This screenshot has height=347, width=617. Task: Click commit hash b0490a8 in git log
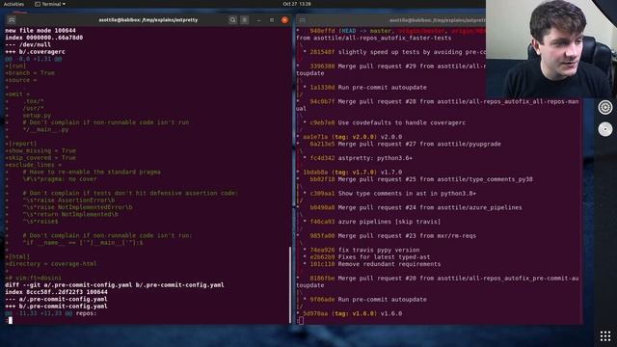click(x=322, y=208)
